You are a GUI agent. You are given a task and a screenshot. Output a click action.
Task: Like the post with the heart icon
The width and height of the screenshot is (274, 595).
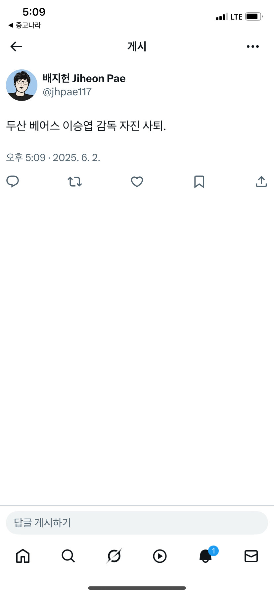[137, 182]
